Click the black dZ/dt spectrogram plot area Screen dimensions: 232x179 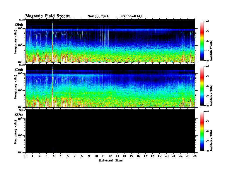(110, 131)
